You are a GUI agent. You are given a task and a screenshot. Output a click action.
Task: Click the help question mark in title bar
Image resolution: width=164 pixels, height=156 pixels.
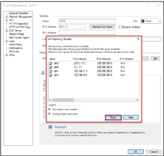[148, 5]
